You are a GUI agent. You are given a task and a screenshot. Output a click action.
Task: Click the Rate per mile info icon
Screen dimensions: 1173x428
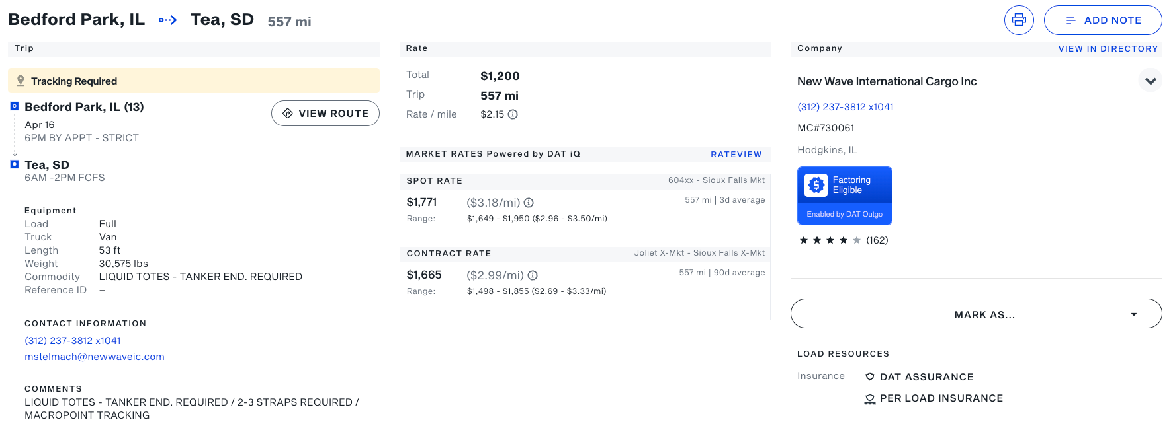tap(513, 114)
